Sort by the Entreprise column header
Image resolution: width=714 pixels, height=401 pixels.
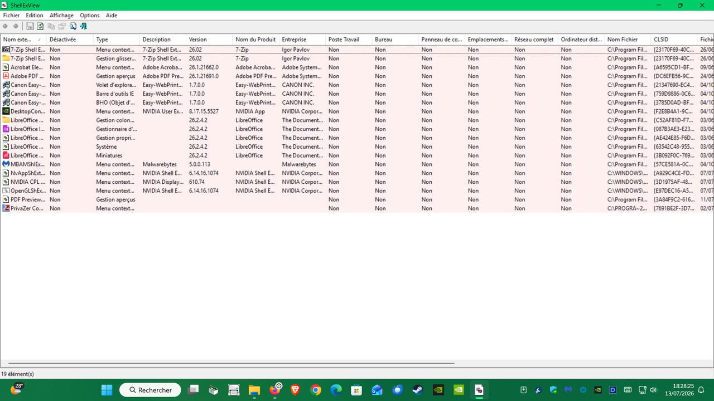302,40
